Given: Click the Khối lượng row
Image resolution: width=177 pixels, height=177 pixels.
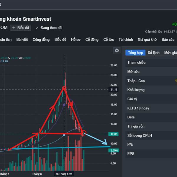Looking at the screenshot, I should tap(151, 90).
